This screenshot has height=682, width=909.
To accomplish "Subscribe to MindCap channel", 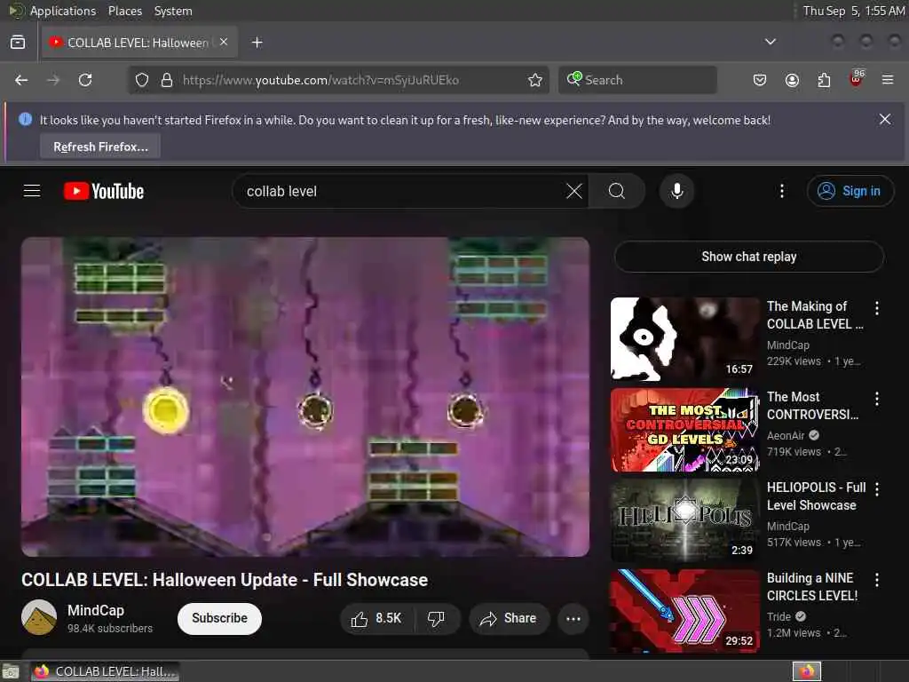I will (x=219, y=618).
